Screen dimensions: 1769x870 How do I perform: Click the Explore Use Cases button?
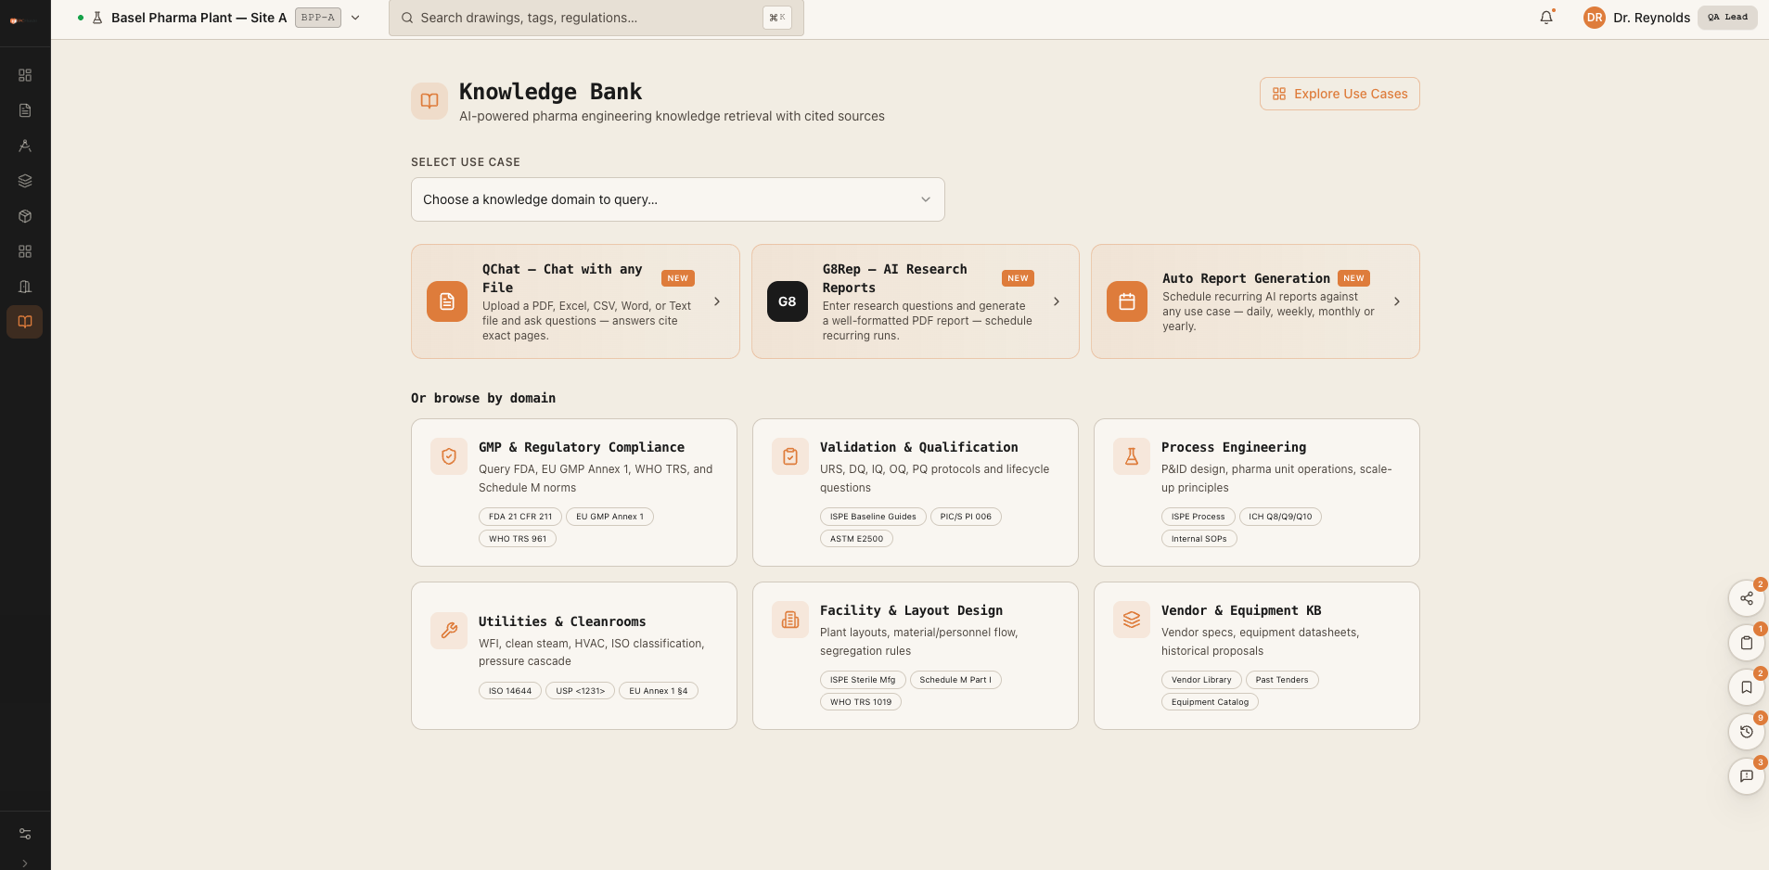(1340, 94)
